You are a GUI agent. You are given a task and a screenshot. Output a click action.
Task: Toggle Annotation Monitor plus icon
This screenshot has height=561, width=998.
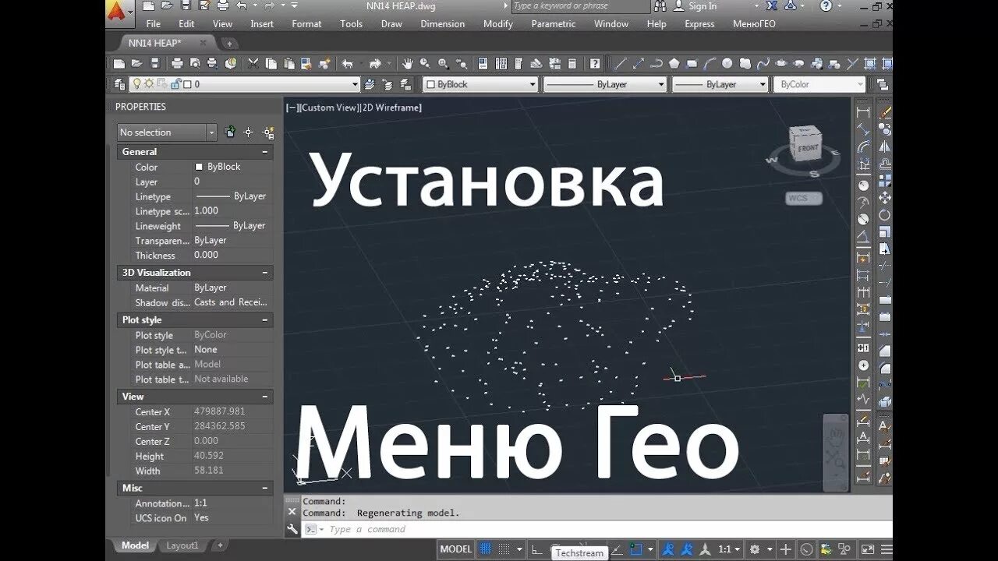pos(786,549)
